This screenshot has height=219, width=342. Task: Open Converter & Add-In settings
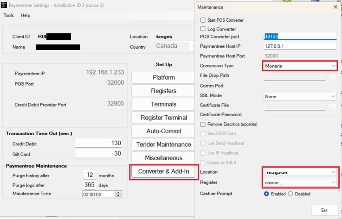tap(164, 172)
